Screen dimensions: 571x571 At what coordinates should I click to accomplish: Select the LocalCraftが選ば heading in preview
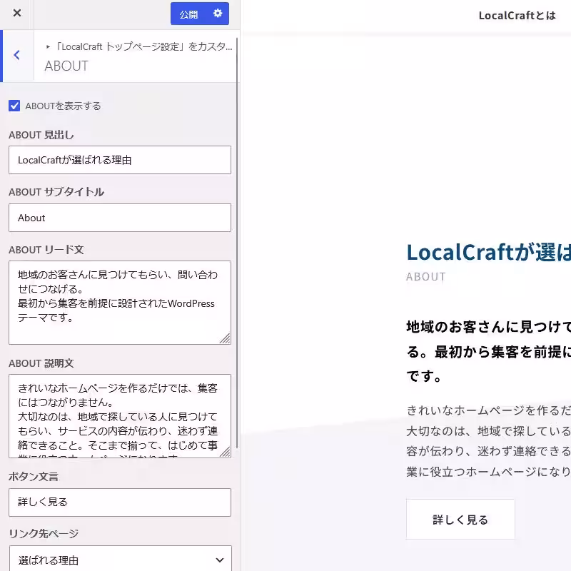pos(488,253)
